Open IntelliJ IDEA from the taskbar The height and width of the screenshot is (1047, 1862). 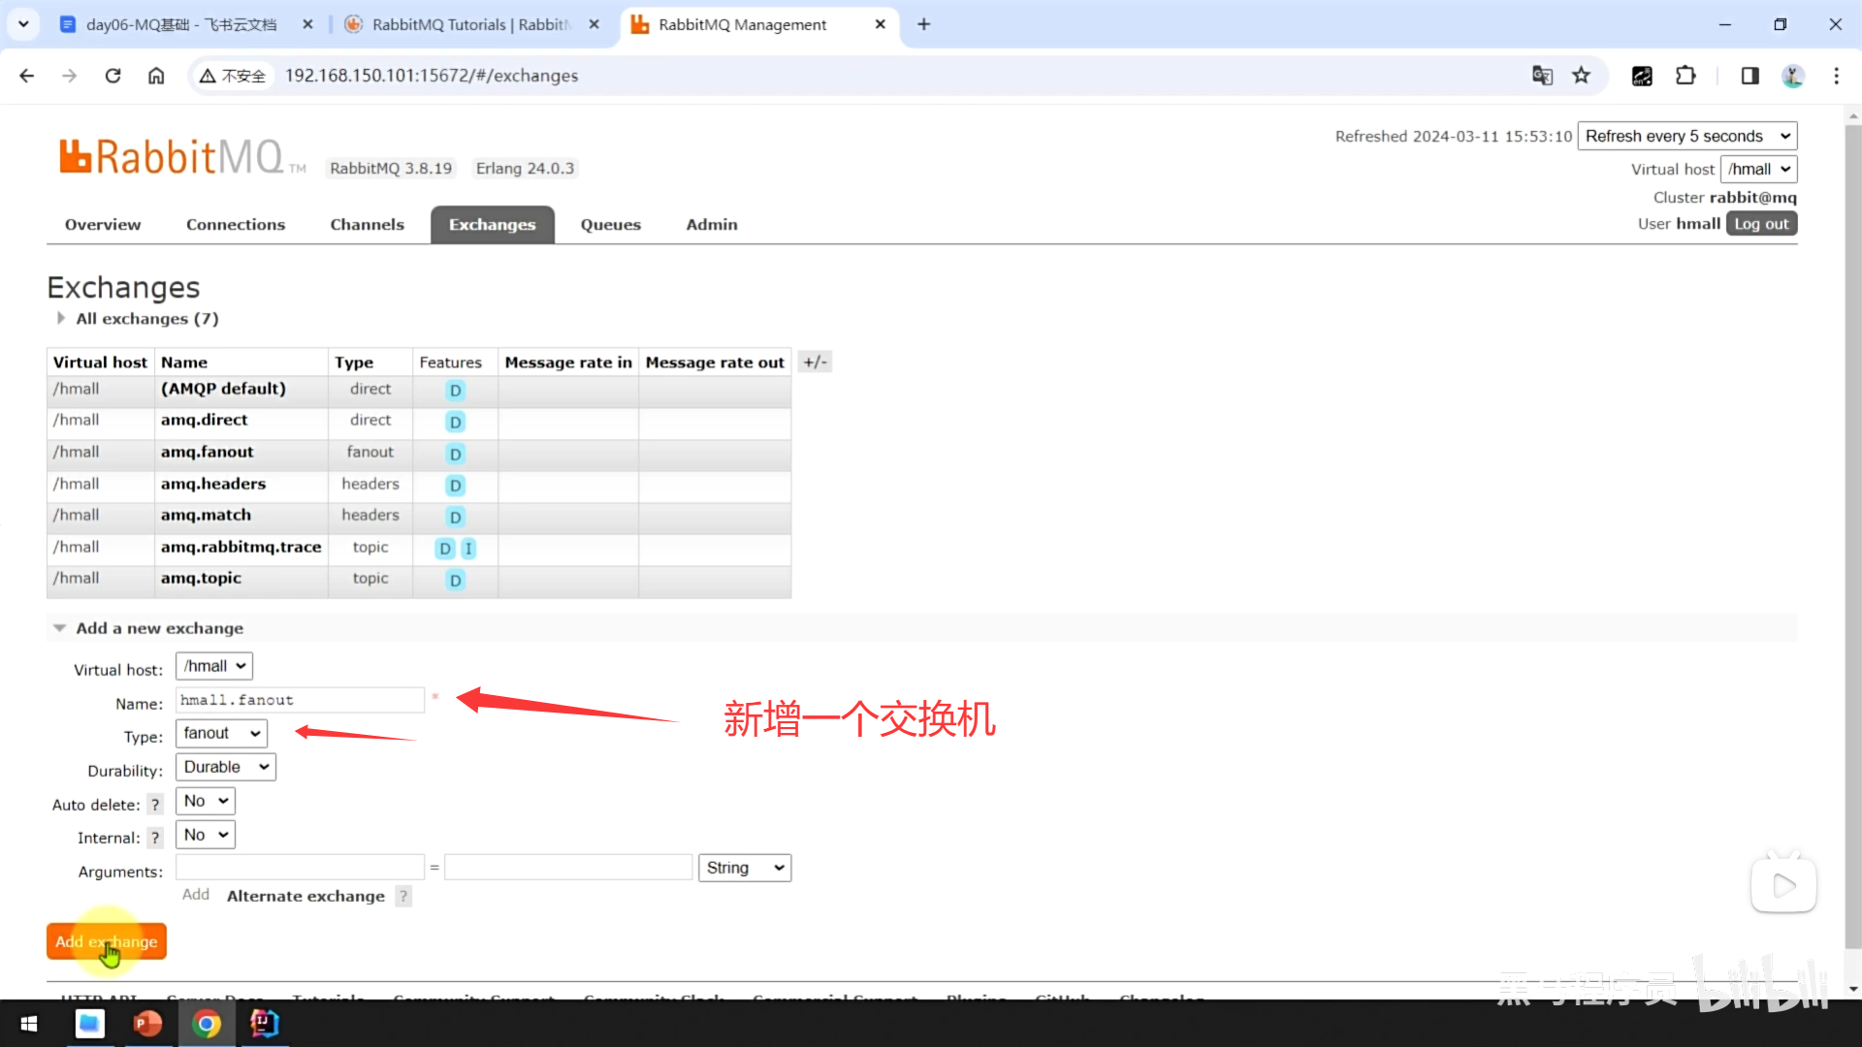pyautogui.click(x=264, y=1024)
